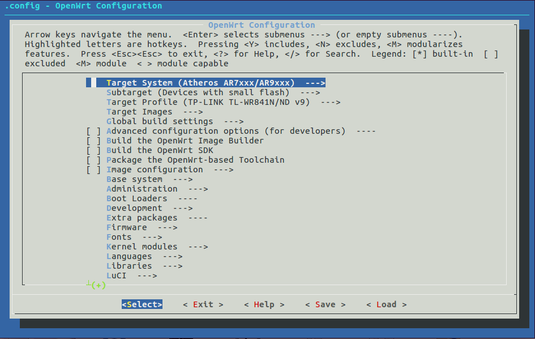Enable Build the OpenWrt Image Builder

click(x=93, y=141)
